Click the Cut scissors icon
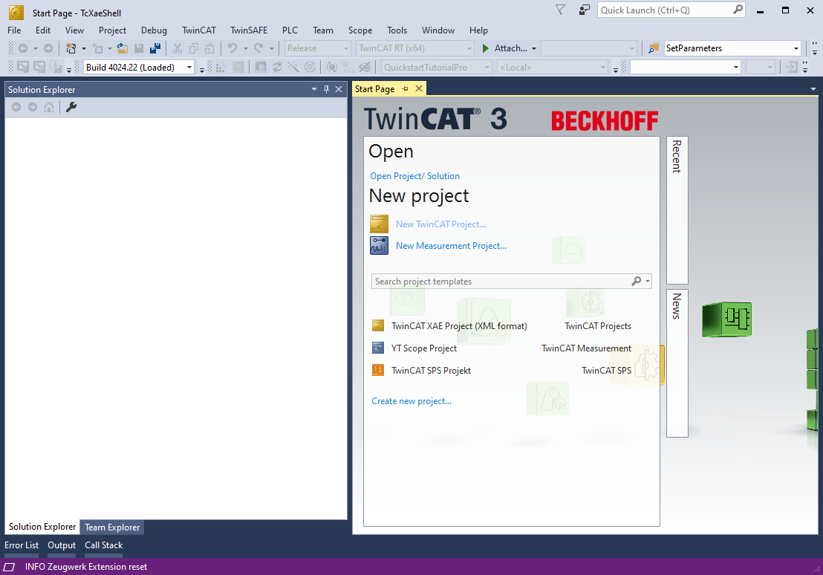Viewport: 823px width, 575px height. coord(178,48)
